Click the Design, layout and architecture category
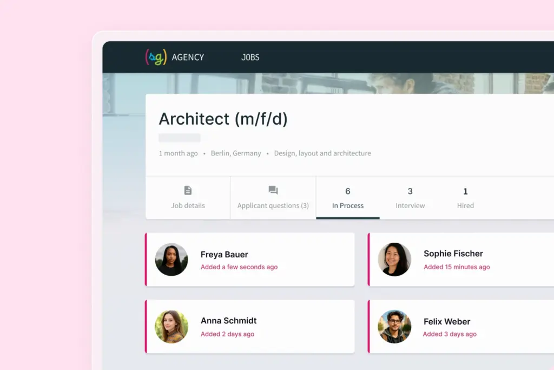The image size is (554, 370). point(322,153)
